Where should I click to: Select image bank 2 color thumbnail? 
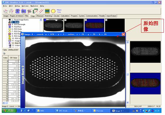94,25
